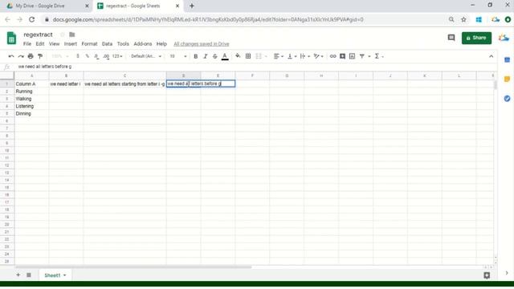514x289 pixels.
Task: Redo the last undone action
Action: (21, 56)
